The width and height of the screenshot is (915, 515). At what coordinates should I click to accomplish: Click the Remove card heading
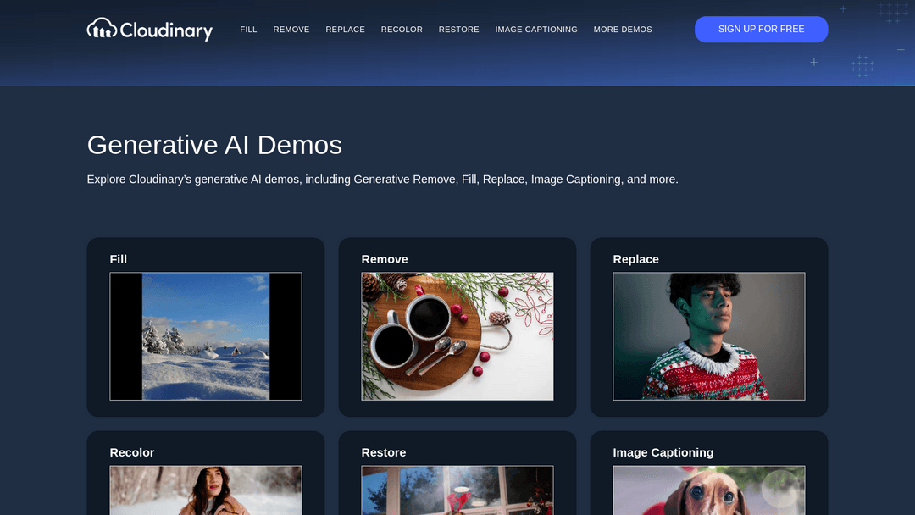[x=385, y=259]
